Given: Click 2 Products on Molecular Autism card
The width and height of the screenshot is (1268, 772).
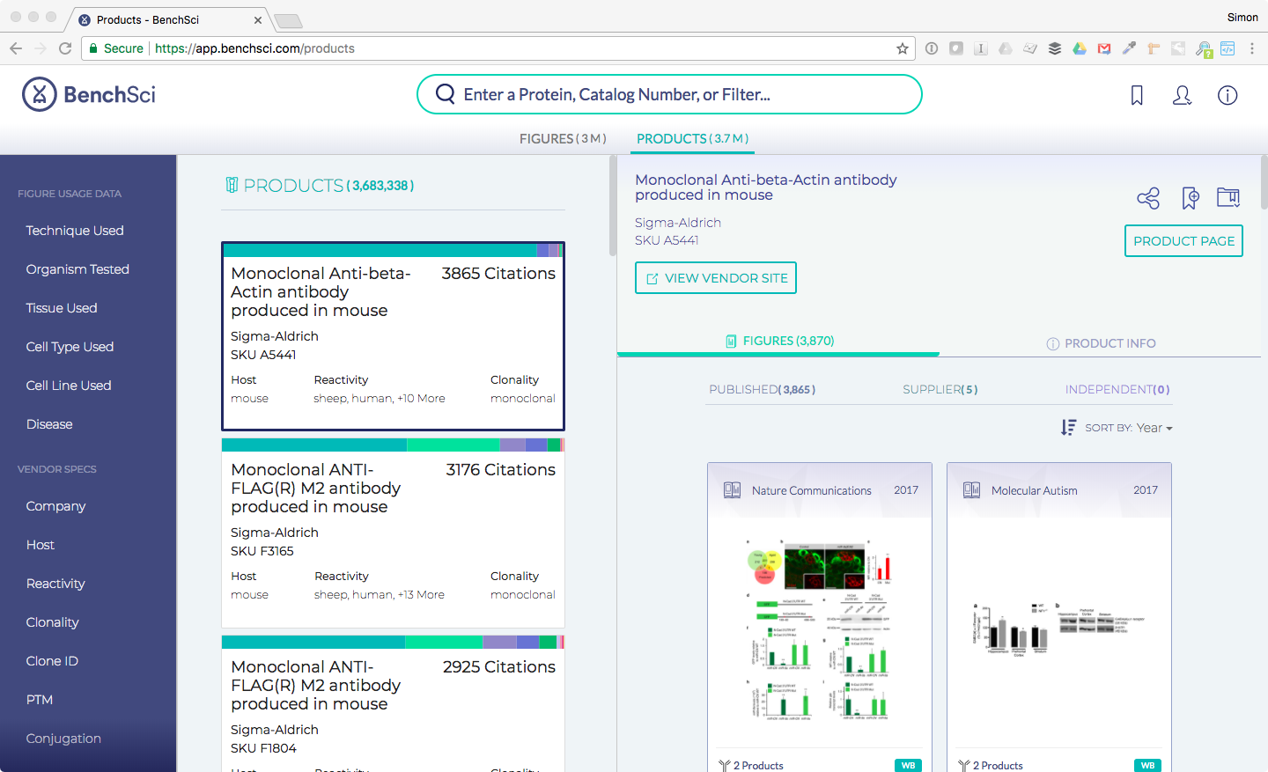Looking at the screenshot, I should pos(991,766).
